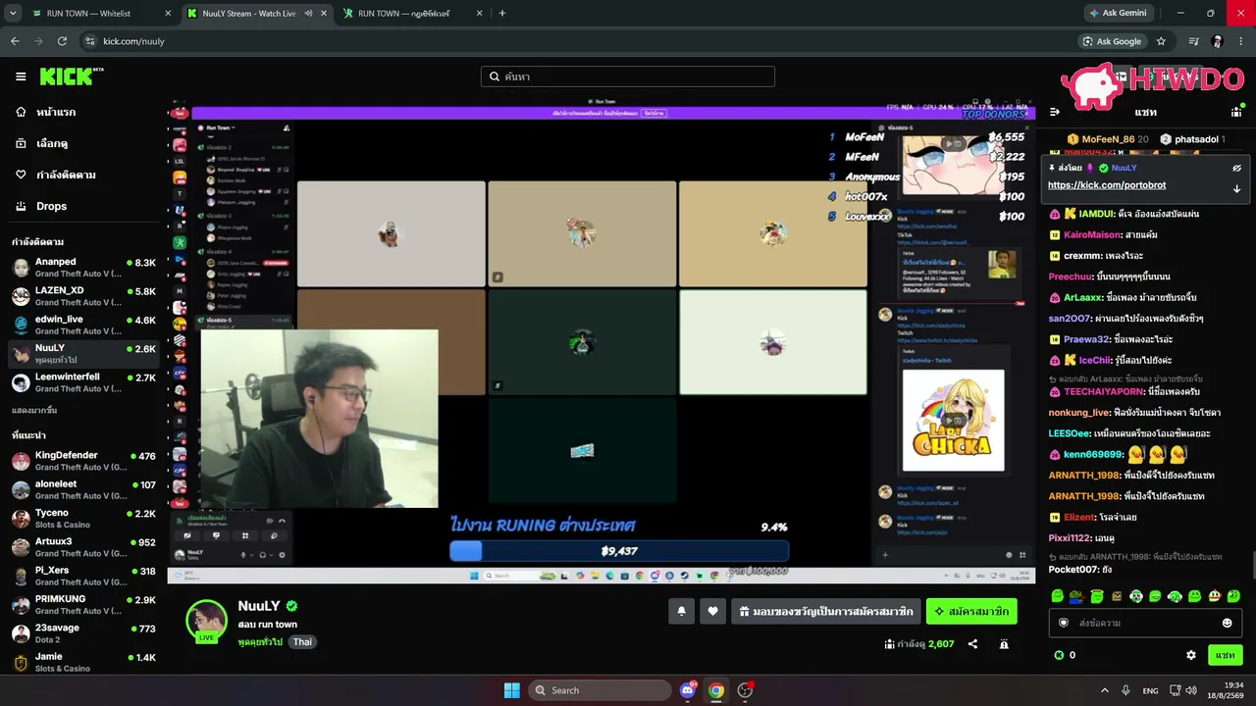Open Discord from the taskbar
The width and height of the screenshot is (1256, 706).
tap(688, 690)
